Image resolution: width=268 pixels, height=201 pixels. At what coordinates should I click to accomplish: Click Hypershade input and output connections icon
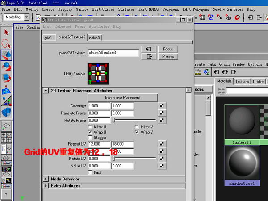pyautogui.click(x=225, y=72)
